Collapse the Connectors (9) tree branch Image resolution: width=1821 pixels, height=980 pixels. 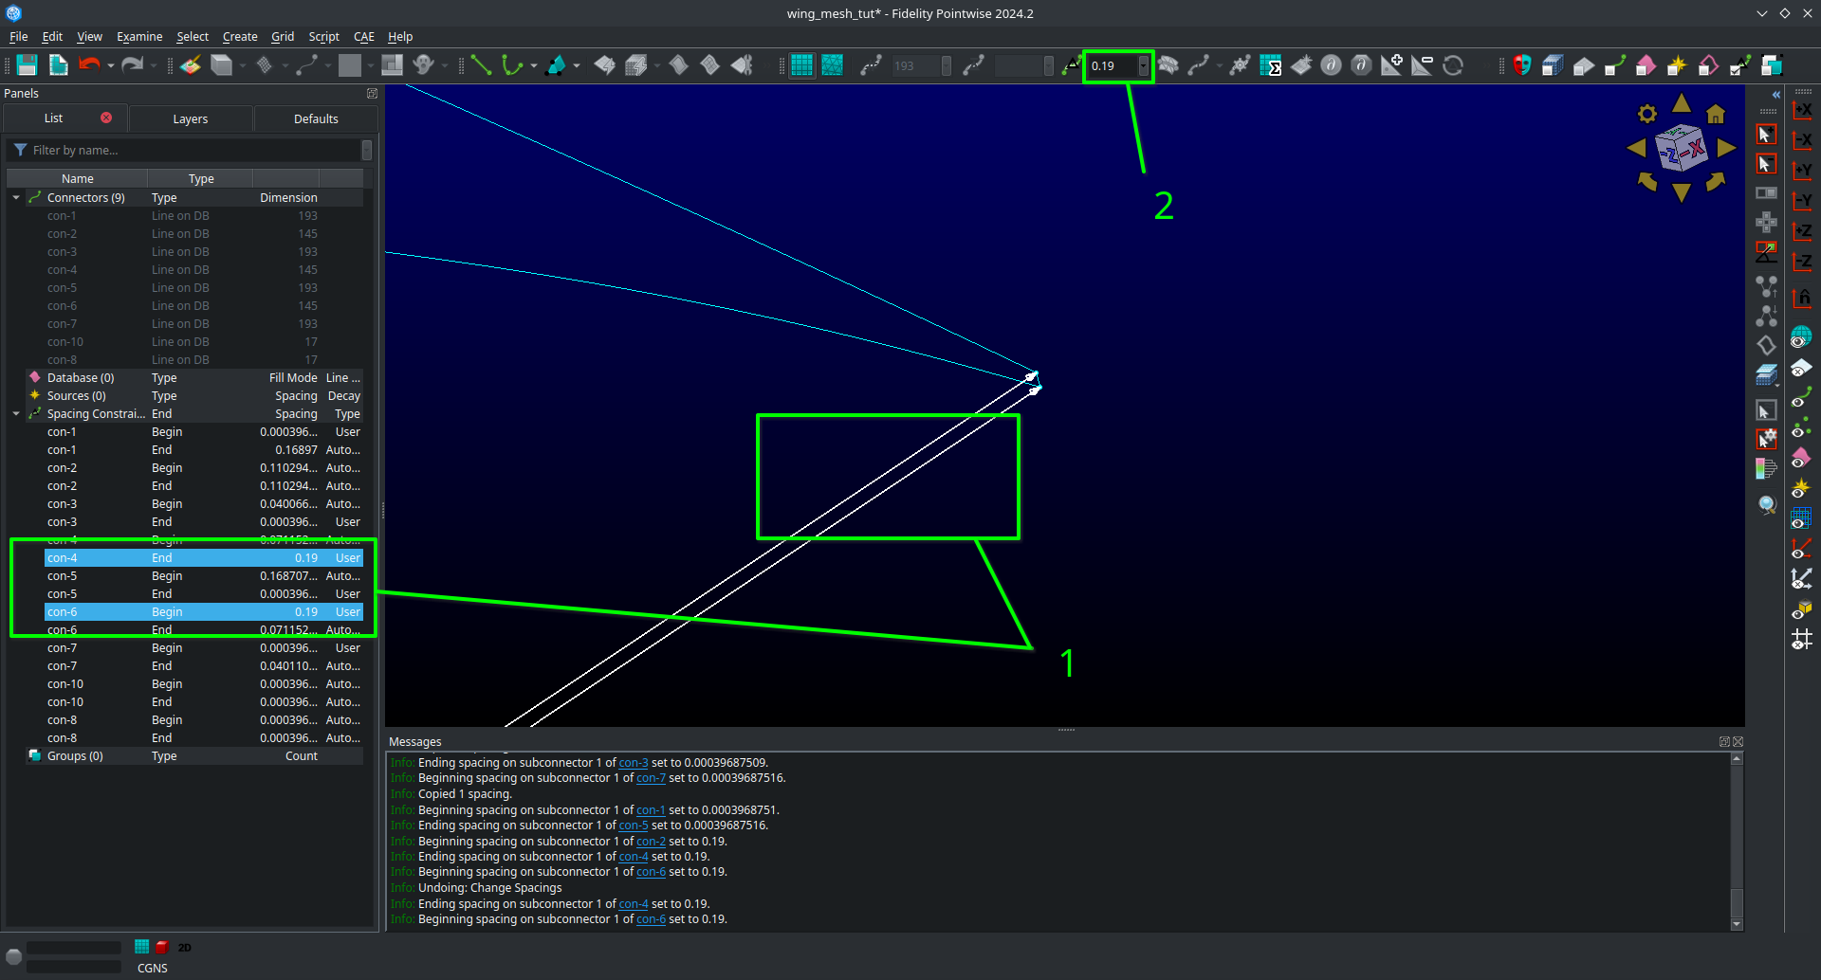click(x=15, y=197)
